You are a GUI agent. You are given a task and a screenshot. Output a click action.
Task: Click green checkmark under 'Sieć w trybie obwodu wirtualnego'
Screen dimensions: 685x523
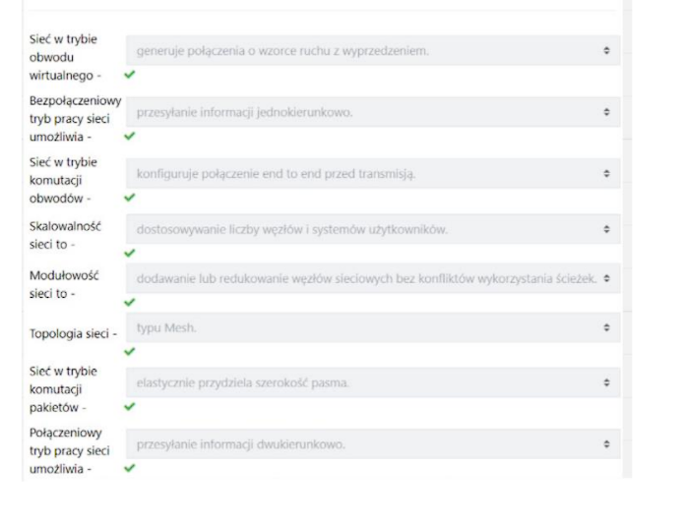(129, 72)
